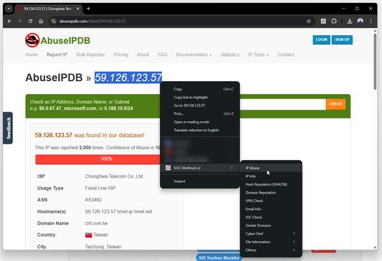Expand the Cyber Chef submenu
The width and height of the screenshot is (382, 261).
(271, 234)
